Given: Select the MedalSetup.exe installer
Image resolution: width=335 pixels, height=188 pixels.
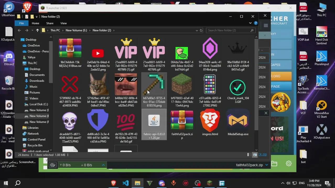Looking at the screenshot, I should tap(238, 123).
